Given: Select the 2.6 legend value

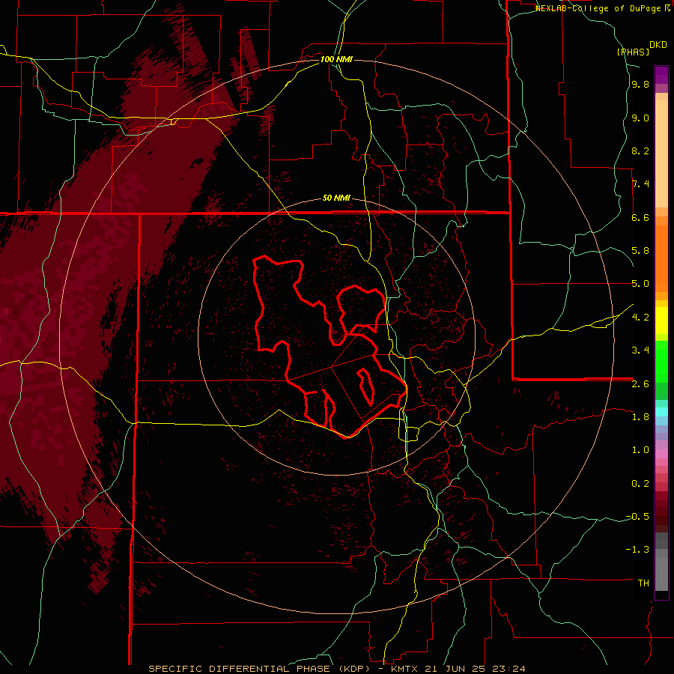Looking at the screenshot, I should pyautogui.click(x=640, y=384).
